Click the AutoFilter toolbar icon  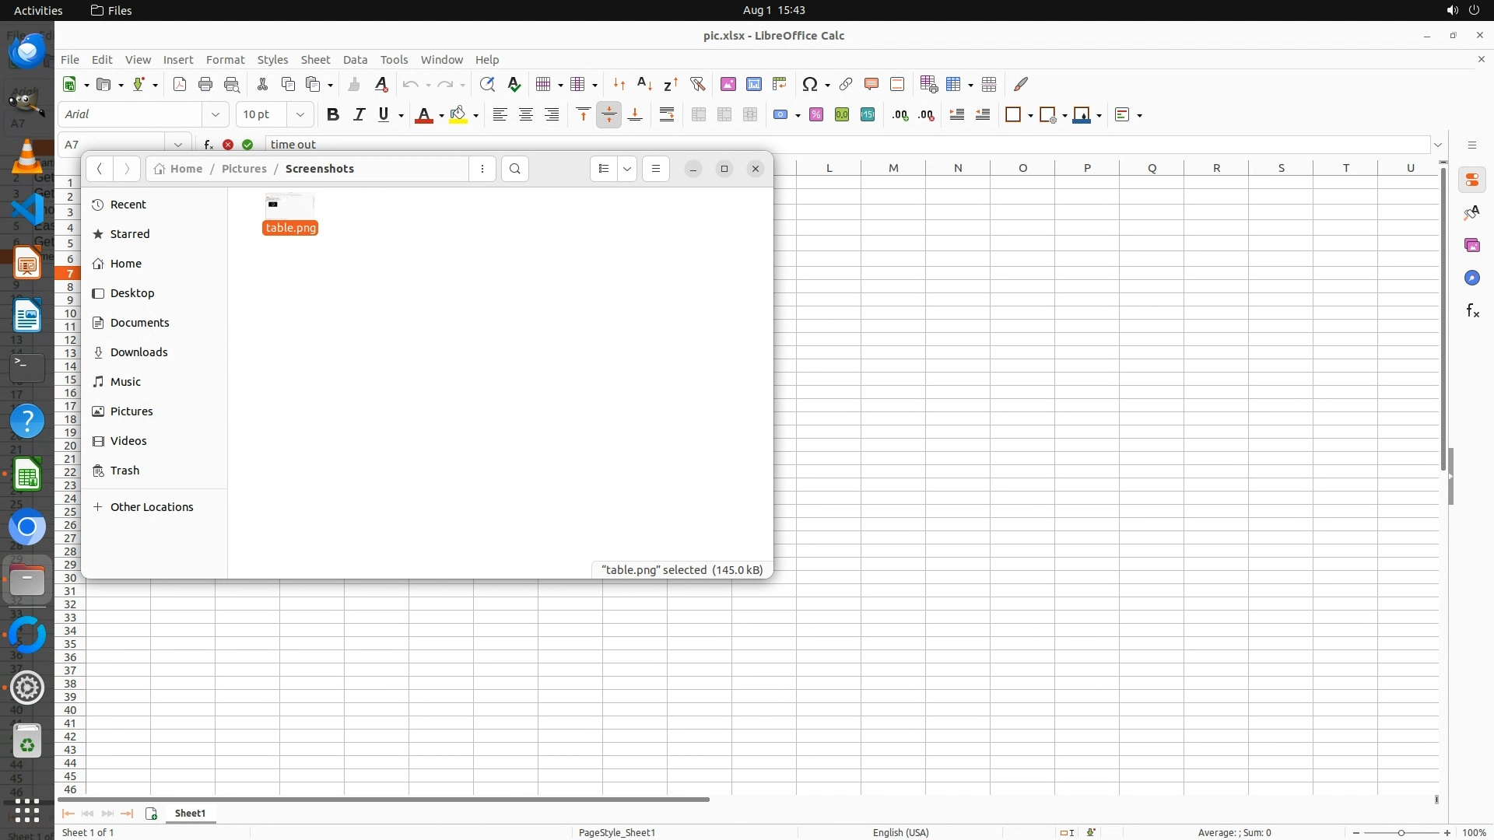click(x=697, y=84)
